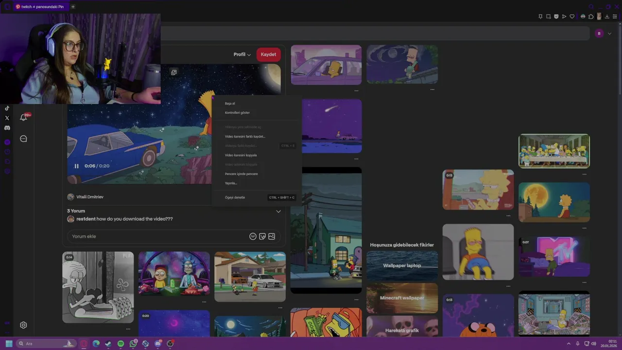Viewport: 622px width, 350px height.
Task: Open the X (Twitter) sidebar icon
Action: point(7,118)
